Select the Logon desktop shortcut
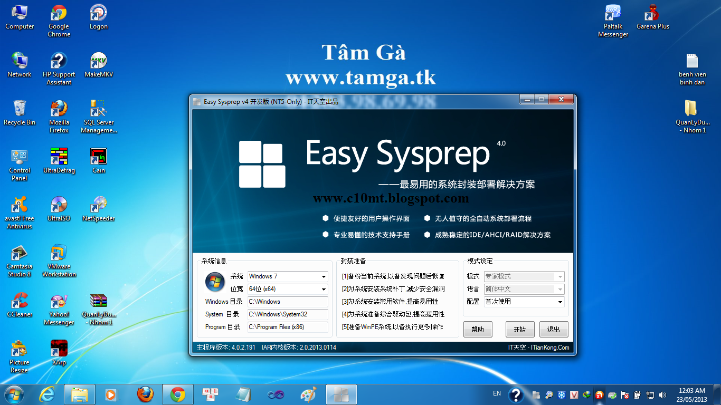721x405 pixels. [99, 17]
